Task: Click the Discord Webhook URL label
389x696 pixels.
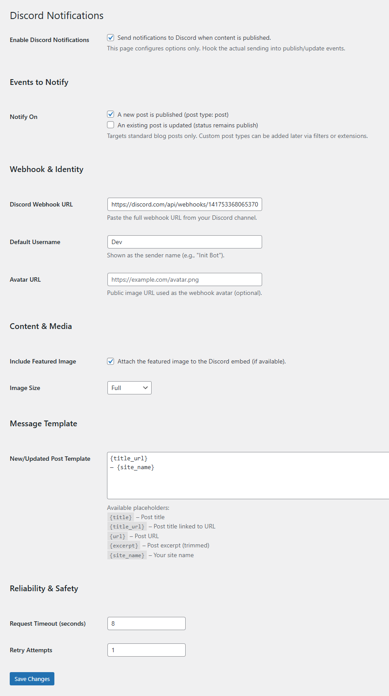Action: pyautogui.click(x=41, y=204)
